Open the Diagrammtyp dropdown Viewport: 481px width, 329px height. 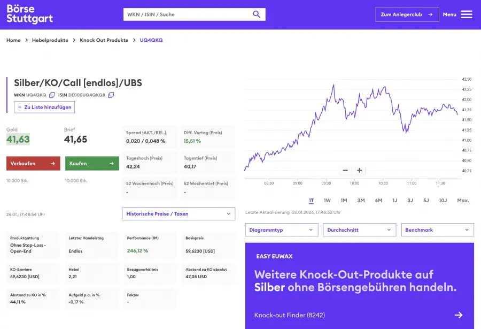pyautogui.click(x=282, y=229)
